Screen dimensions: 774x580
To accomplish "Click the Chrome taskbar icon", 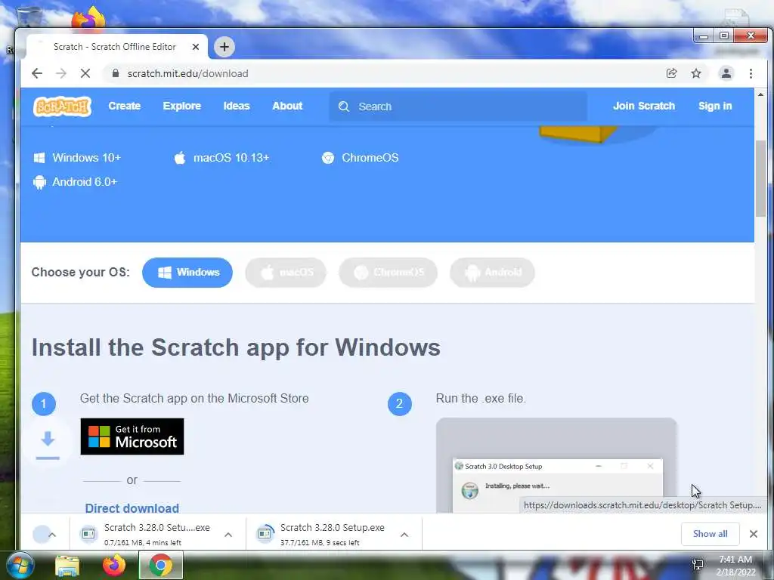I will click(x=160, y=565).
